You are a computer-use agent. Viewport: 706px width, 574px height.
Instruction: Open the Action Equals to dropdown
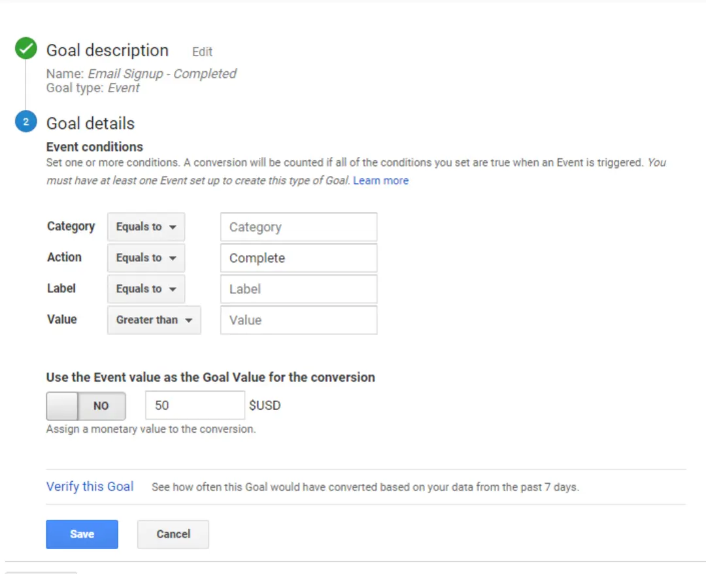coord(146,258)
